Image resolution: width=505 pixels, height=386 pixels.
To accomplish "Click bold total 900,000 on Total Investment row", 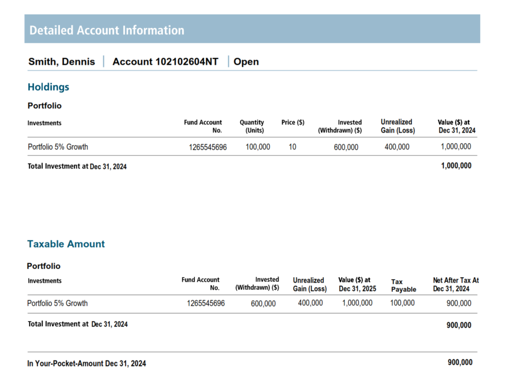I will pyautogui.click(x=459, y=325).
